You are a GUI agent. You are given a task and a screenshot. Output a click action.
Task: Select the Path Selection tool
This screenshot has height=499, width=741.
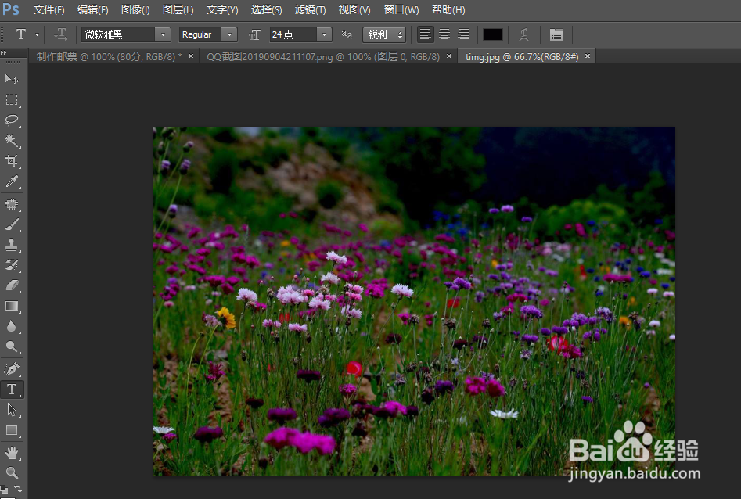pyautogui.click(x=12, y=410)
